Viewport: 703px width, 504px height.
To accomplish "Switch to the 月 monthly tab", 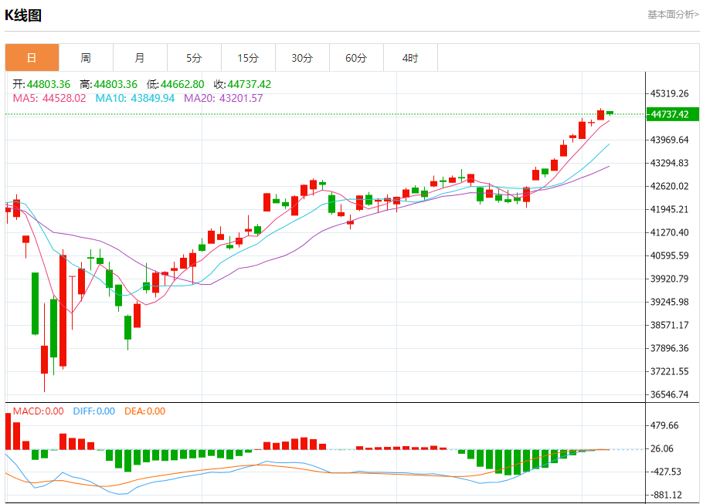I will click(x=140, y=57).
